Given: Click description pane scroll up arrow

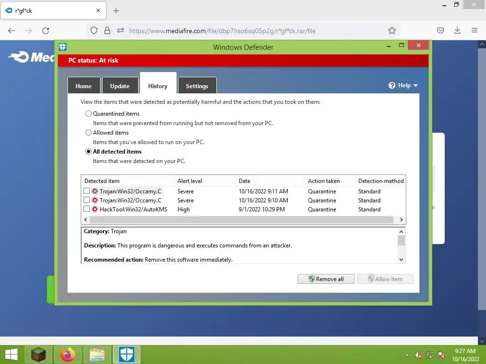Looking at the screenshot, I should [x=401, y=231].
